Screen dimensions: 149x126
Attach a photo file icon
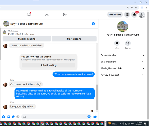click(8, 117)
